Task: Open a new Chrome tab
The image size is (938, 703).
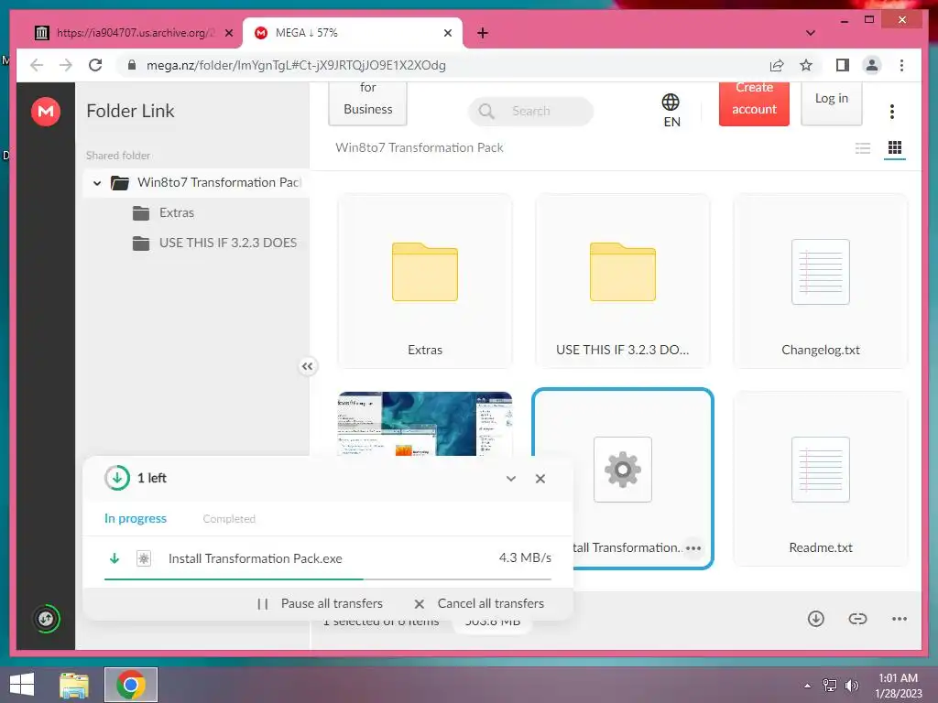Action: tap(483, 33)
